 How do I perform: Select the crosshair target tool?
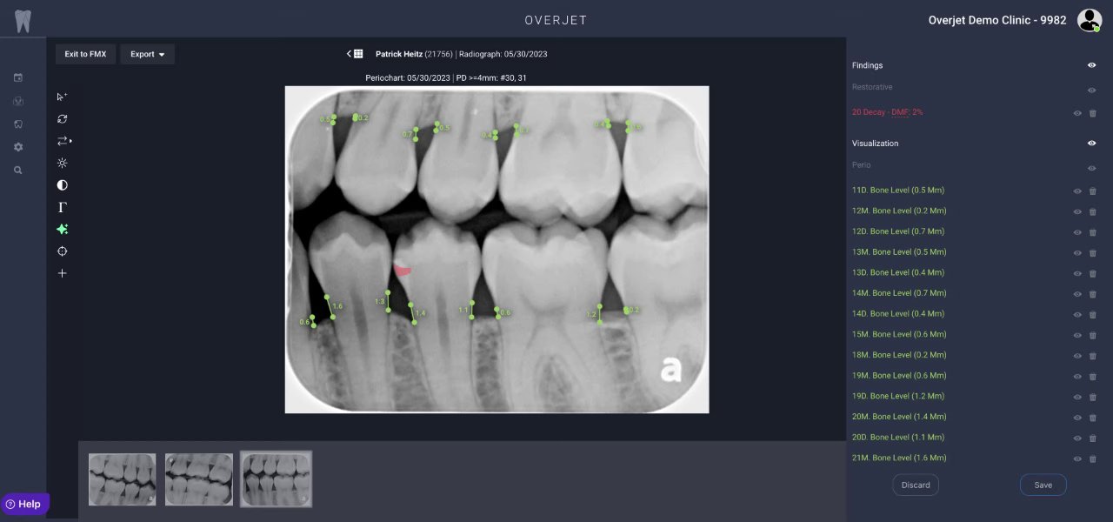[x=62, y=251]
